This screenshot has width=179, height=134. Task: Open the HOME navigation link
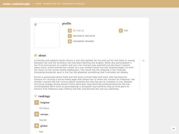[x=38, y=4]
